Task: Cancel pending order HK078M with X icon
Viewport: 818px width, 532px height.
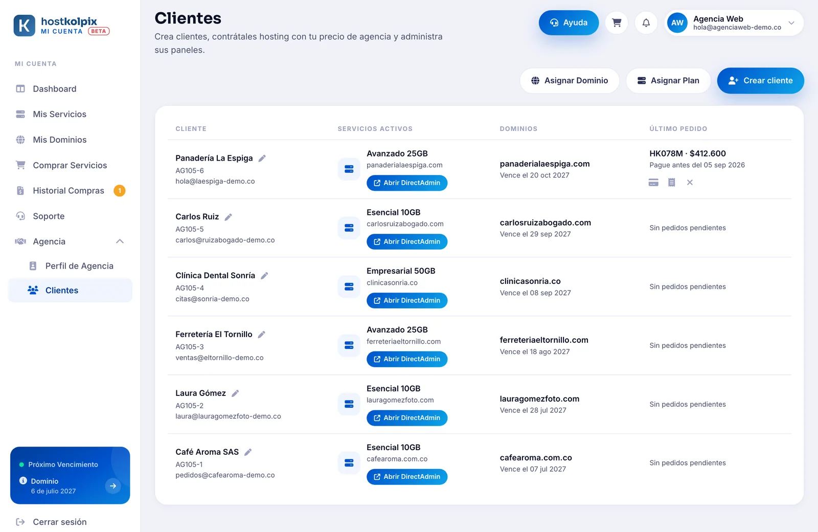Action: [x=690, y=183]
